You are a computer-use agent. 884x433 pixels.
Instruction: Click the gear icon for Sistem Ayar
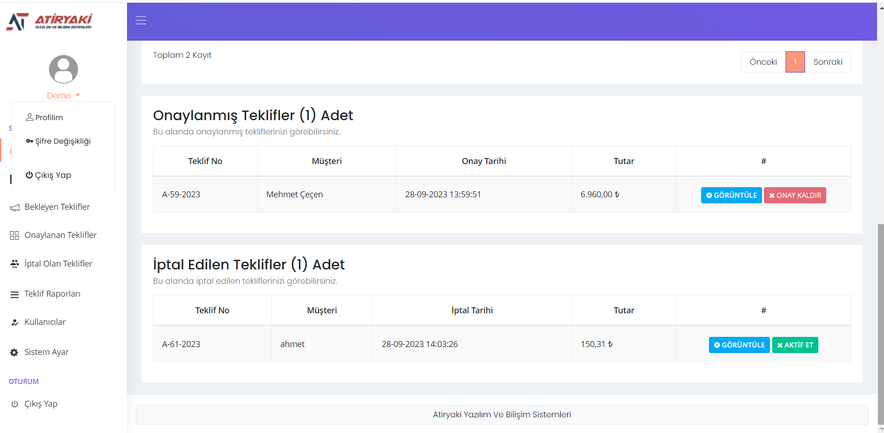(14, 353)
